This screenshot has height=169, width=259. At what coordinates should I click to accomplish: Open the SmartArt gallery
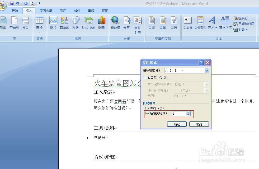pyautogui.click(x=88, y=23)
